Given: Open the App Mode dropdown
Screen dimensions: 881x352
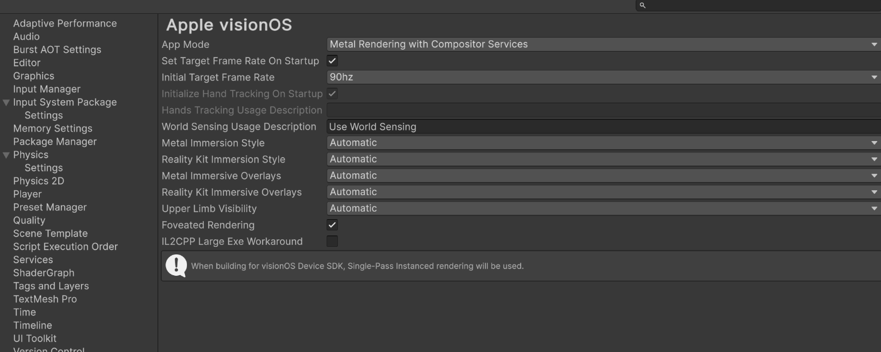Looking at the screenshot, I should tap(603, 45).
